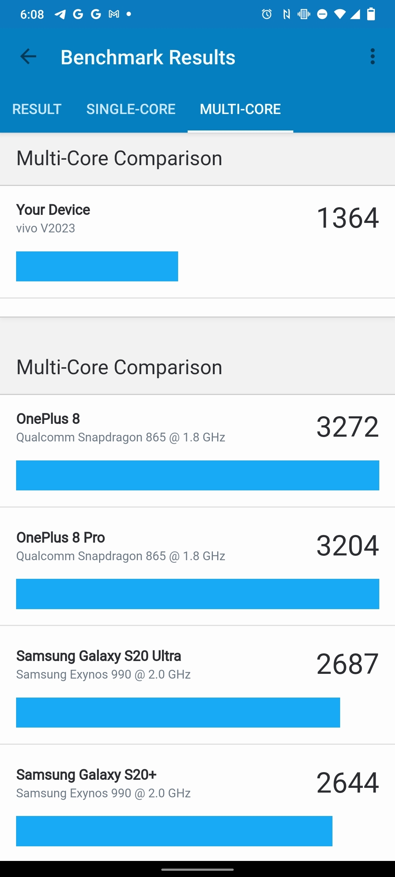Open the three-dot overflow menu

tap(372, 57)
